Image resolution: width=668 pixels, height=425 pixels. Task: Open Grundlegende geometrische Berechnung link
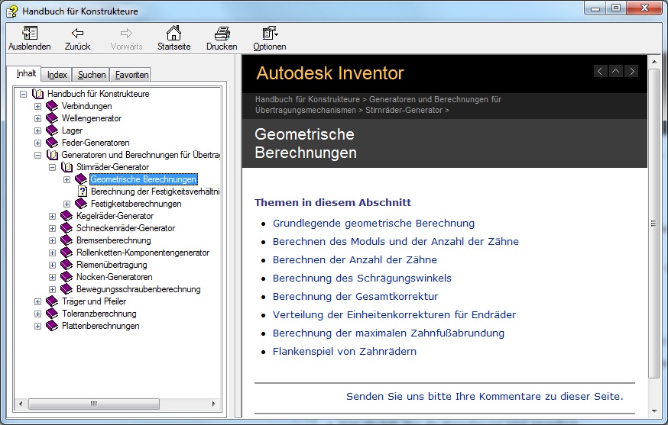click(374, 223)
